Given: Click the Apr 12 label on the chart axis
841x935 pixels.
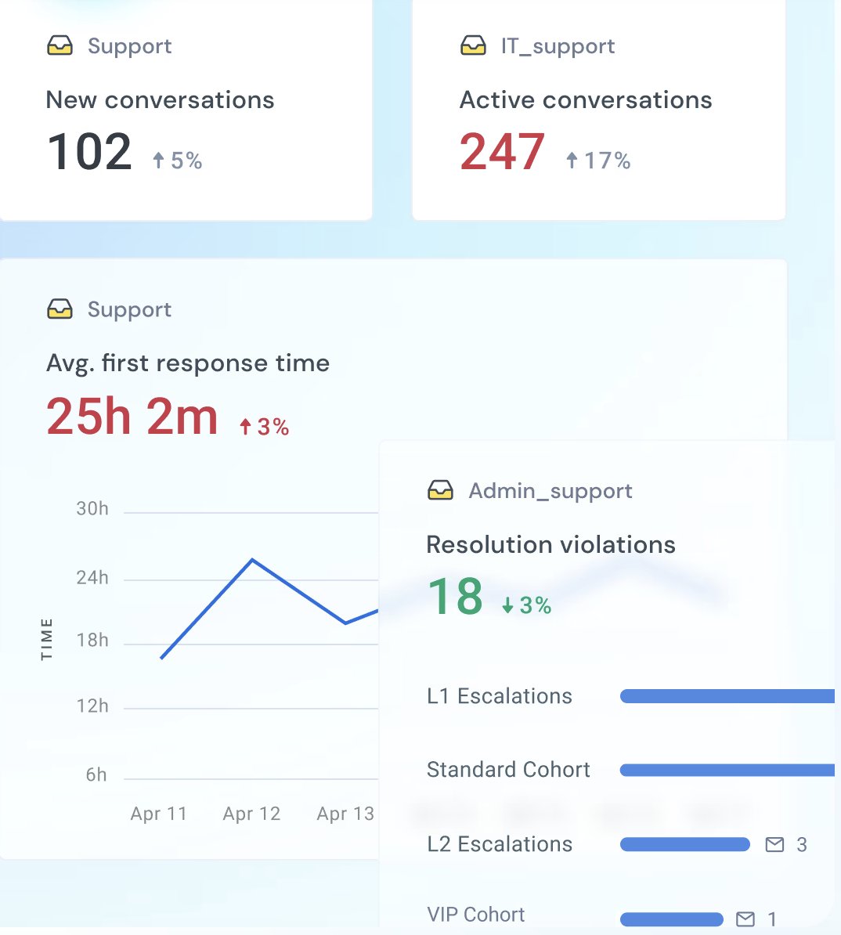Looking at the screenshot, I should pyautogui.click(x=251, y=814).
